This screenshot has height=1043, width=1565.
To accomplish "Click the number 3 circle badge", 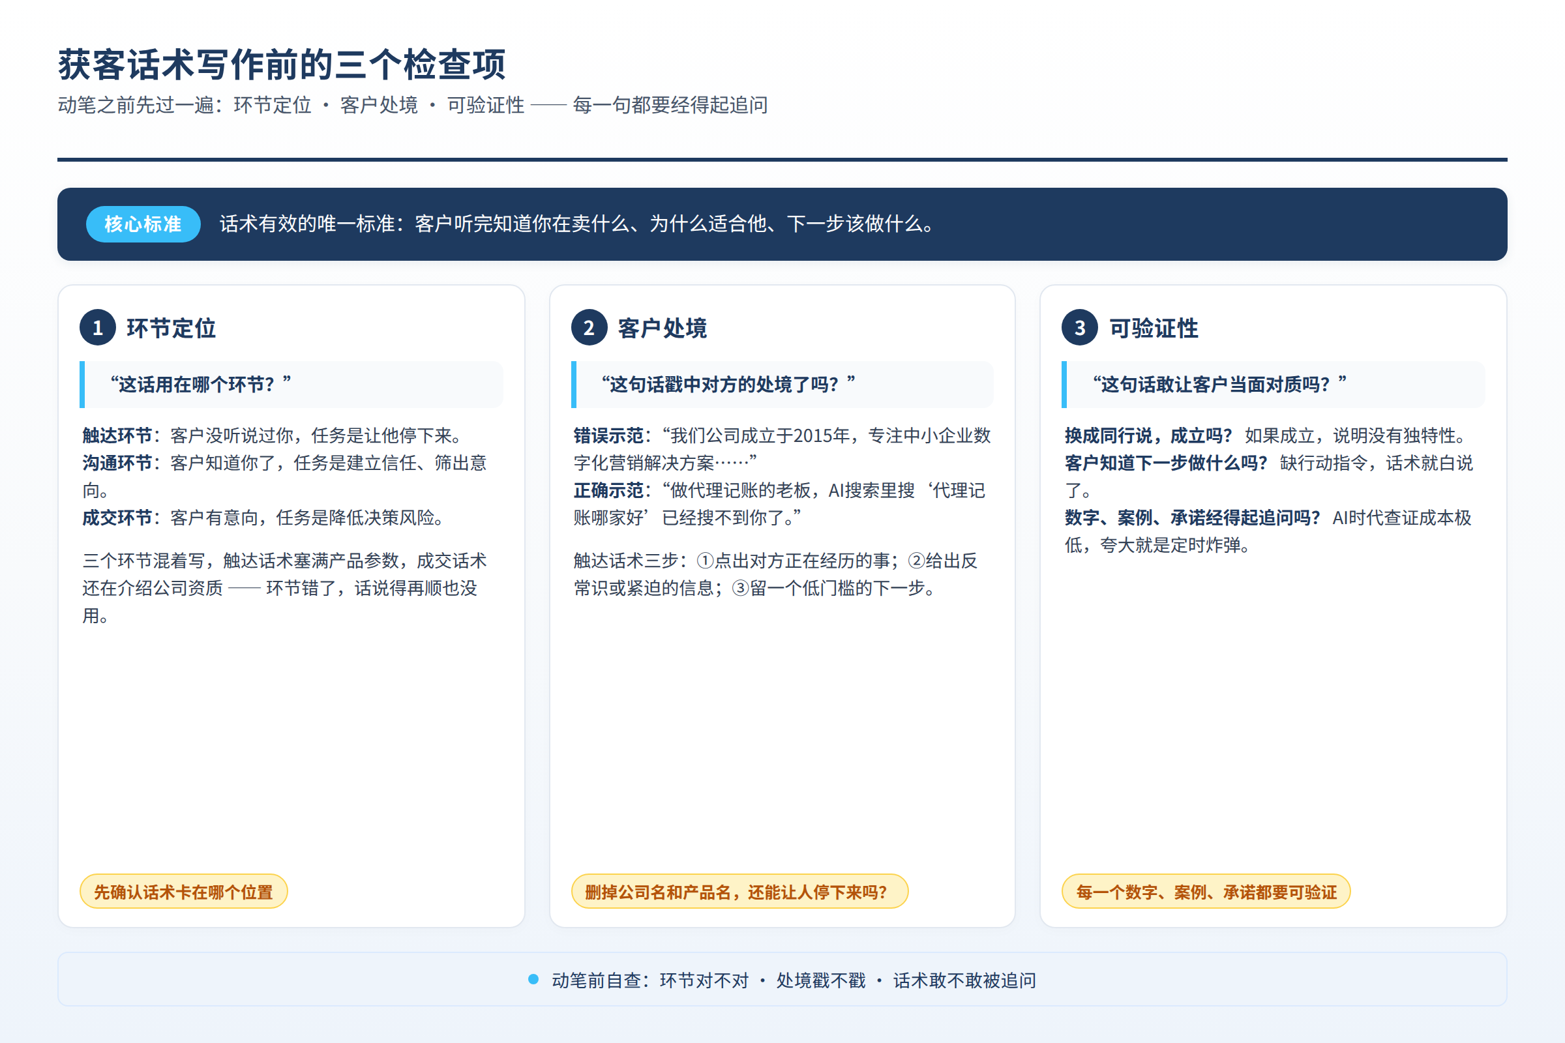I will coord(1080,327).
